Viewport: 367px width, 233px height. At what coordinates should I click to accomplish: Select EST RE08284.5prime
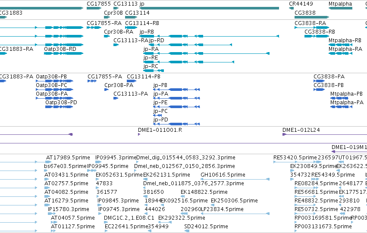point(316,184)
